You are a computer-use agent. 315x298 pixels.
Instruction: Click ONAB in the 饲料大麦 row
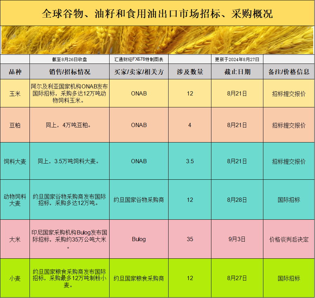tap(139, 161)
